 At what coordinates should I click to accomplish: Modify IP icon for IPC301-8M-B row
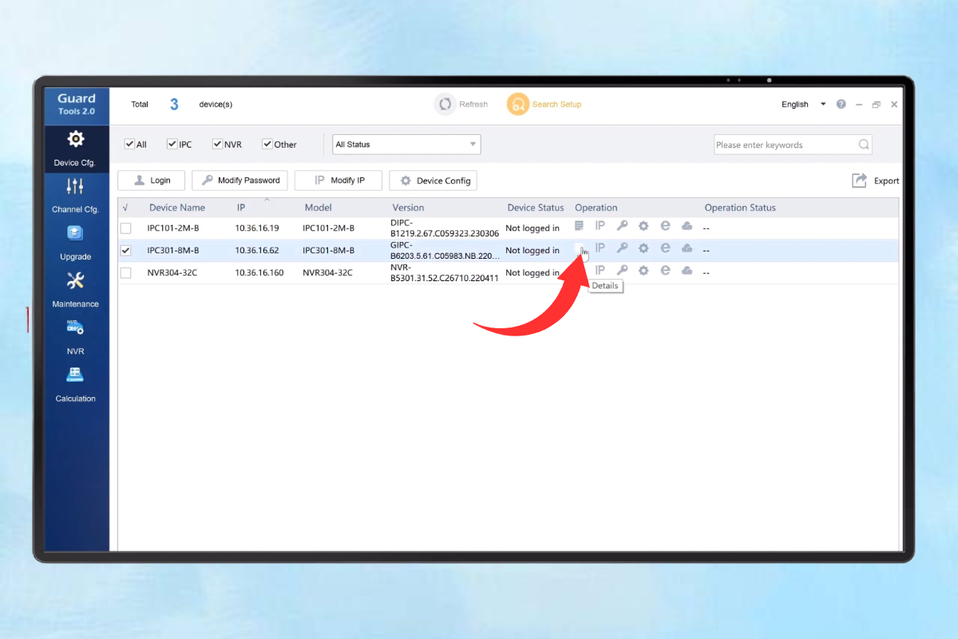click(x=600, y=248)
